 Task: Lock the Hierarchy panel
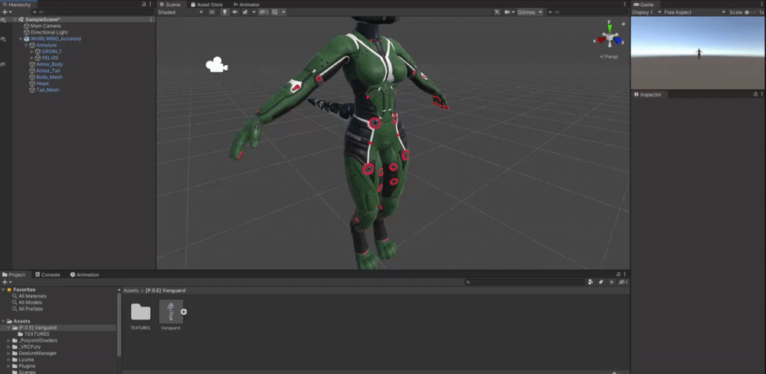point(144,5)
